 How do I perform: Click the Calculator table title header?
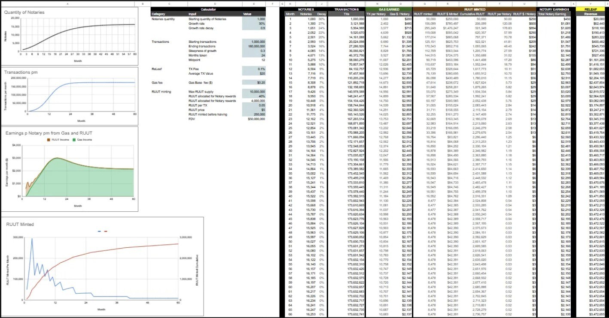point(208,9)
